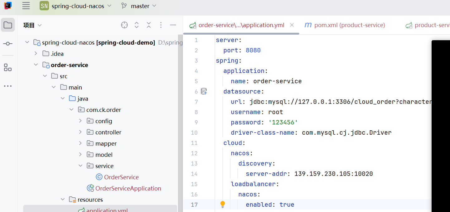Click the OrderServiceApplication run icon
This screenshot has height=212, width=450.
[x=90, y=188]
